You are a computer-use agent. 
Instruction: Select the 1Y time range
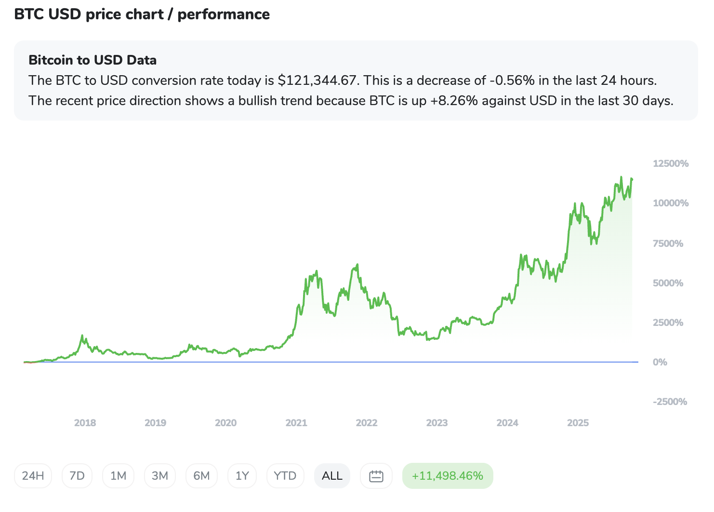242,476
